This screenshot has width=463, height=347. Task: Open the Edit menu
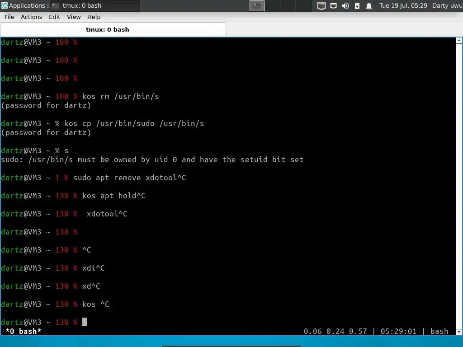tap(55, 17)
